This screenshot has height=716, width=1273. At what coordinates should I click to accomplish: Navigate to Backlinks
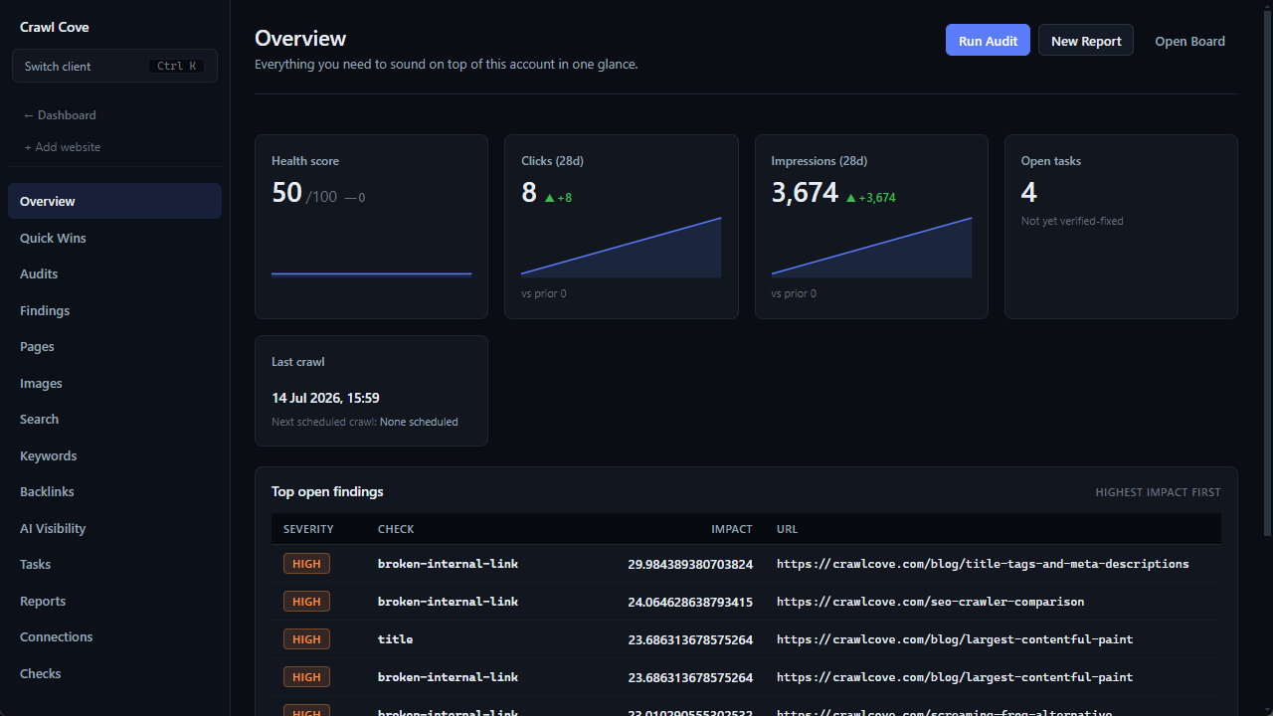click(x=114, y=491)
